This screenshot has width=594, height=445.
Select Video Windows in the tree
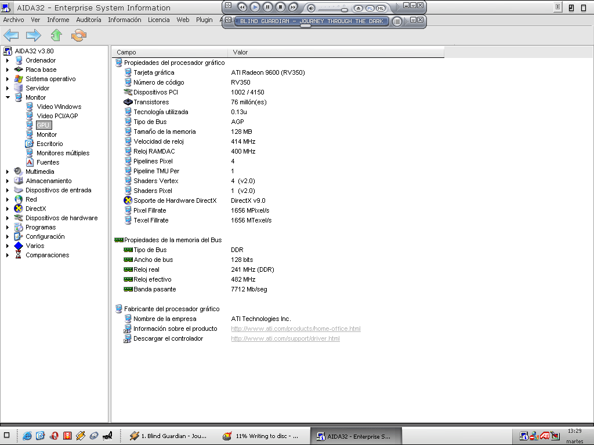(x=59, y=107)
